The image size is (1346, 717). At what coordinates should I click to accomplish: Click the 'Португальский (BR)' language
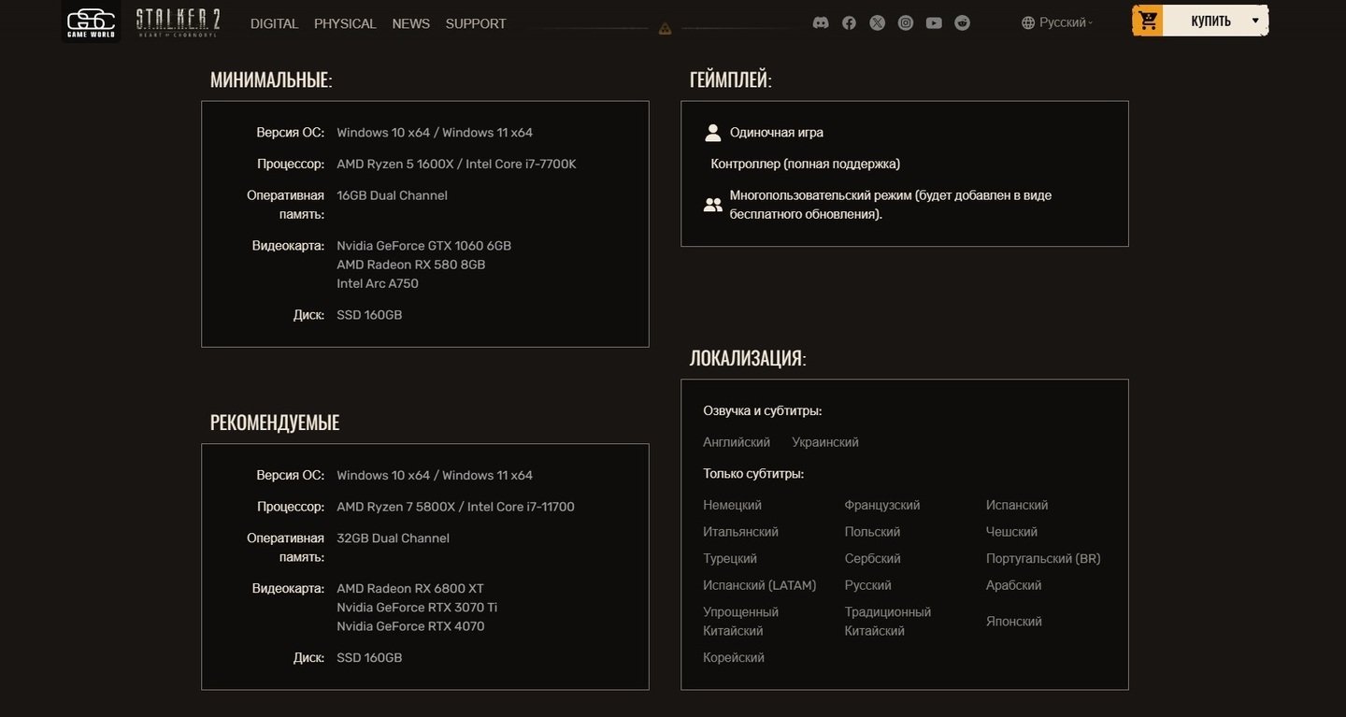(x=1043, y=559)
